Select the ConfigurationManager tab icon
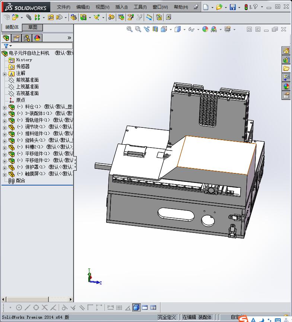 27,38
